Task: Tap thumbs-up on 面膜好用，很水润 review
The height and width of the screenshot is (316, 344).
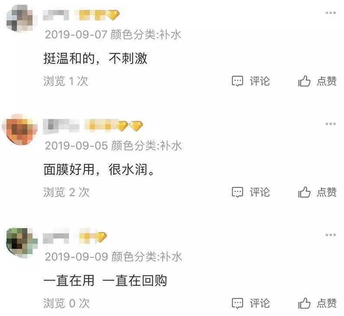Action: pos(304,192)
